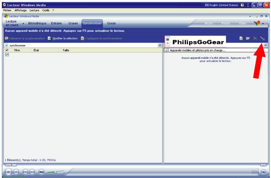Click the MSN butterfly store icon
The image size is (271, 178).
click(257, 23)
